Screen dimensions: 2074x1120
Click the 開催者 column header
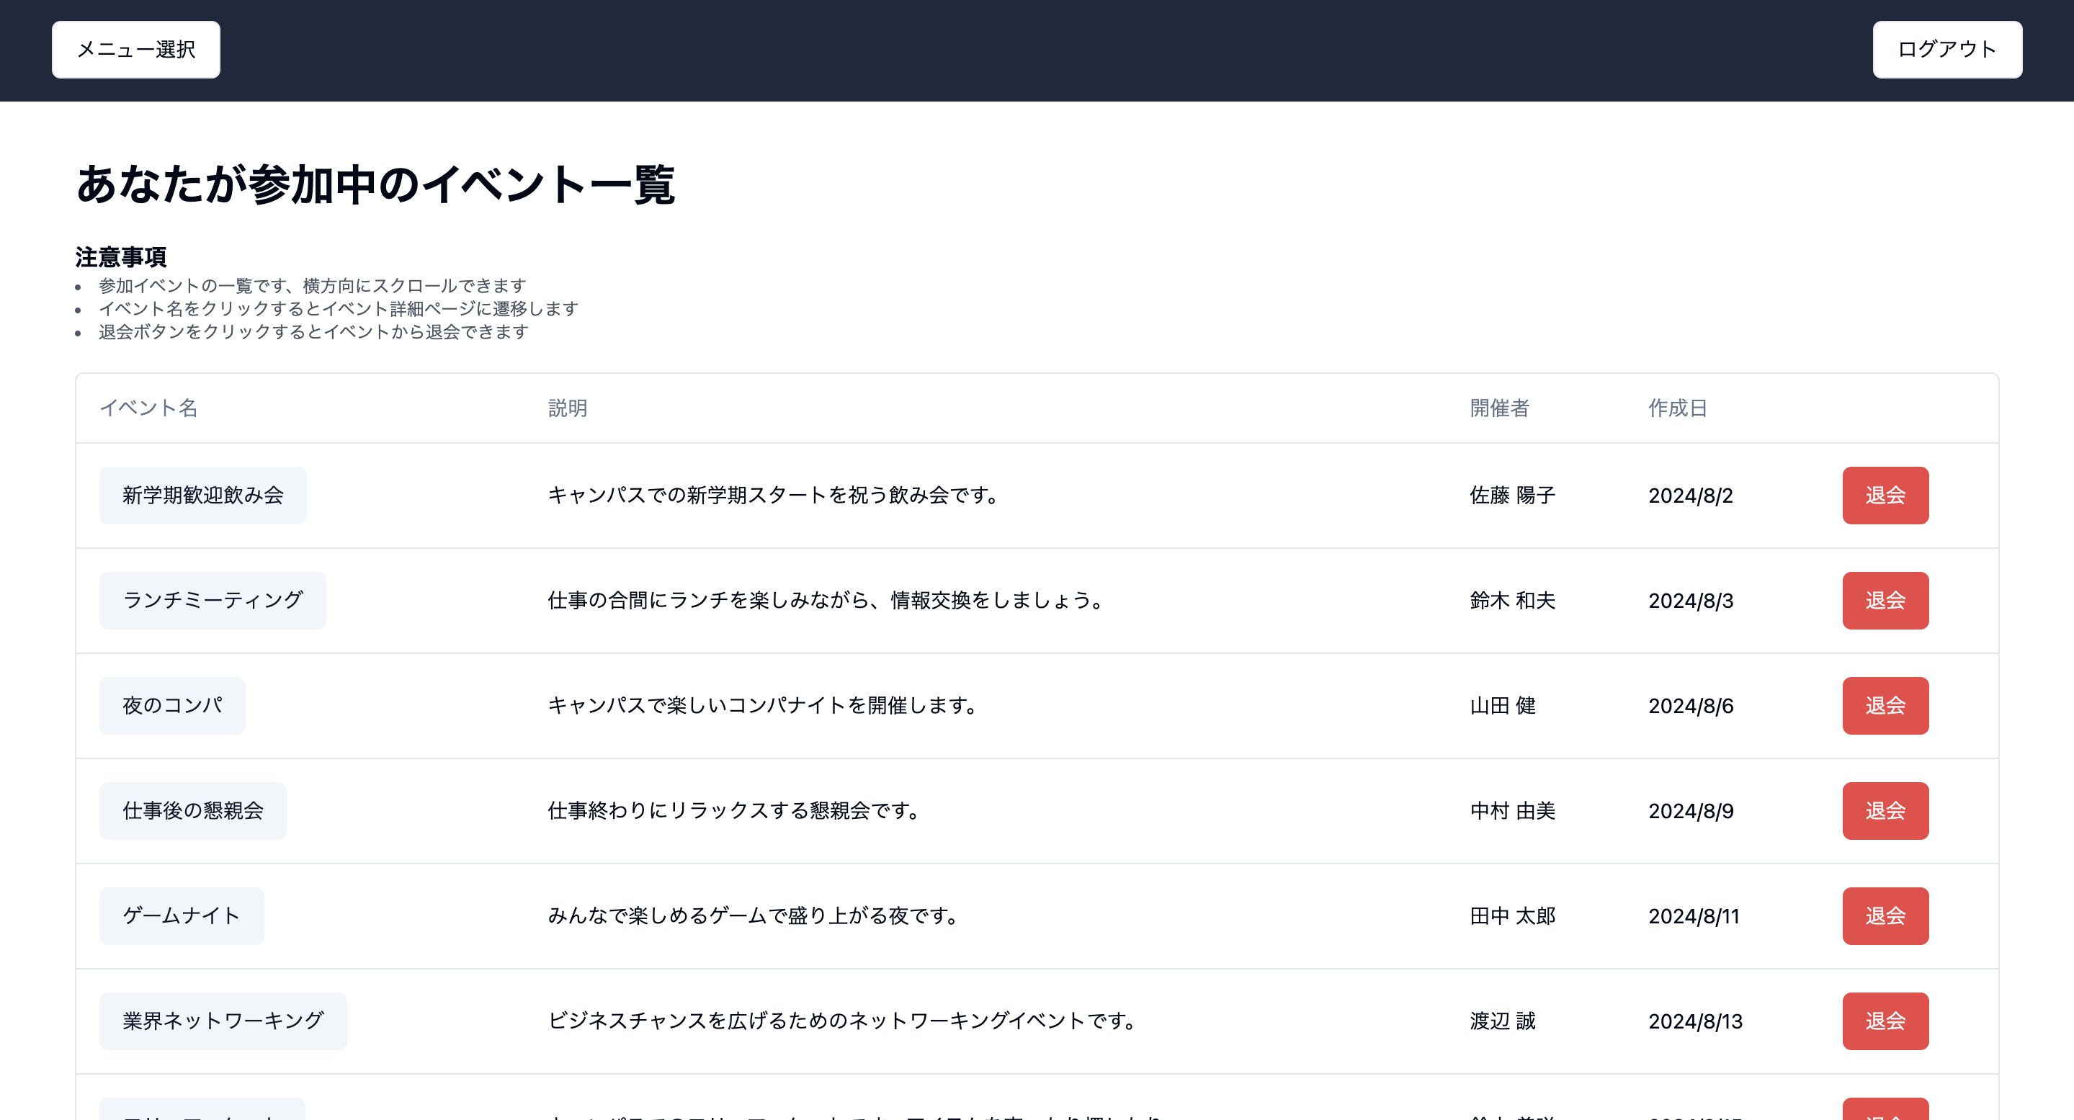click(1498, 408)
